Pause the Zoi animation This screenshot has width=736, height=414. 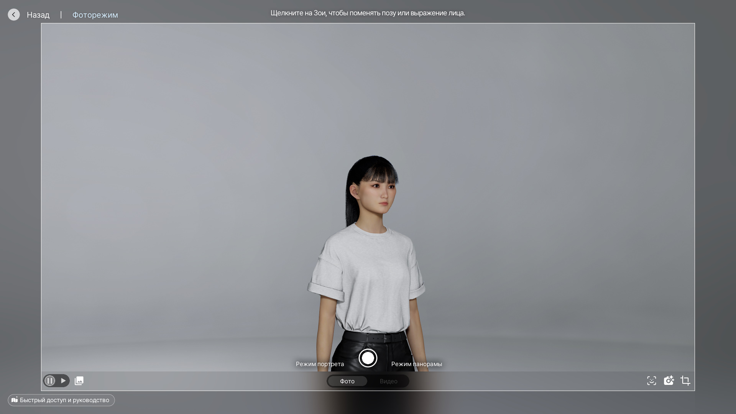pos(50,381)
